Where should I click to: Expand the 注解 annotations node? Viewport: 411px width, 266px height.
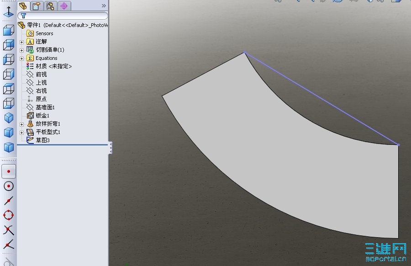[x=22, y=42]
